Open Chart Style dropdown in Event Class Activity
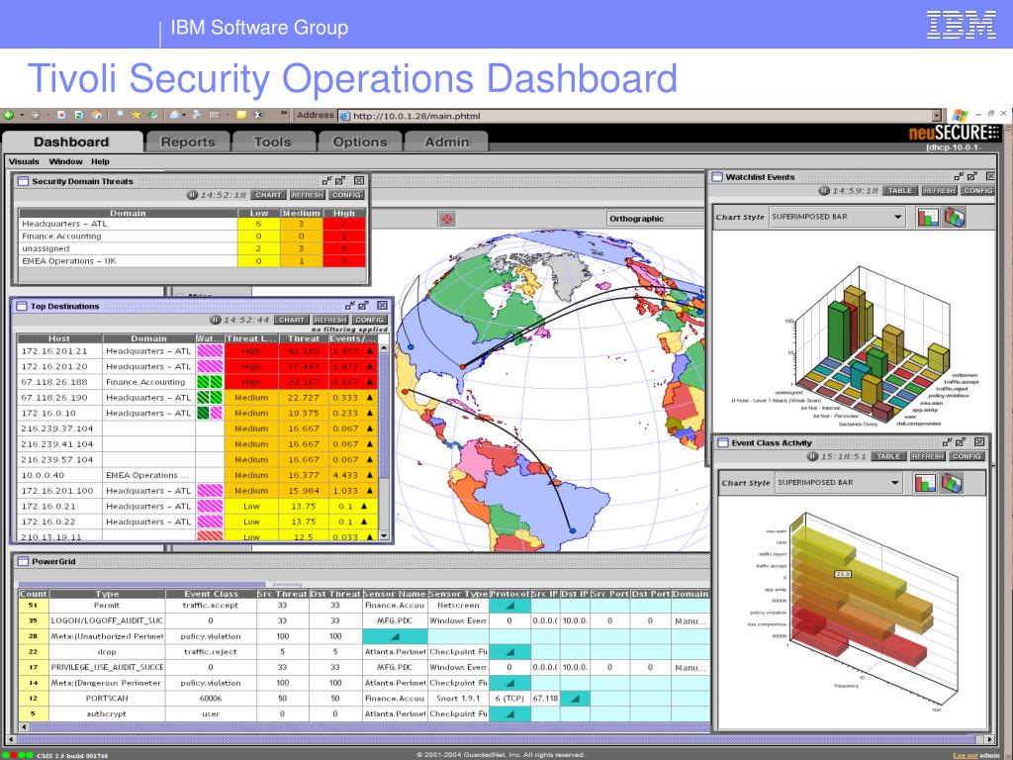 (x=839, y=482)
